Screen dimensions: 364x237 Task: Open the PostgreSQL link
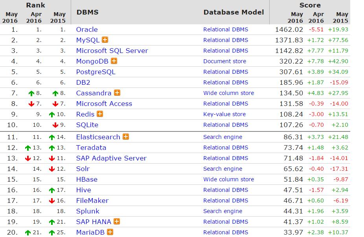point(96,72)
